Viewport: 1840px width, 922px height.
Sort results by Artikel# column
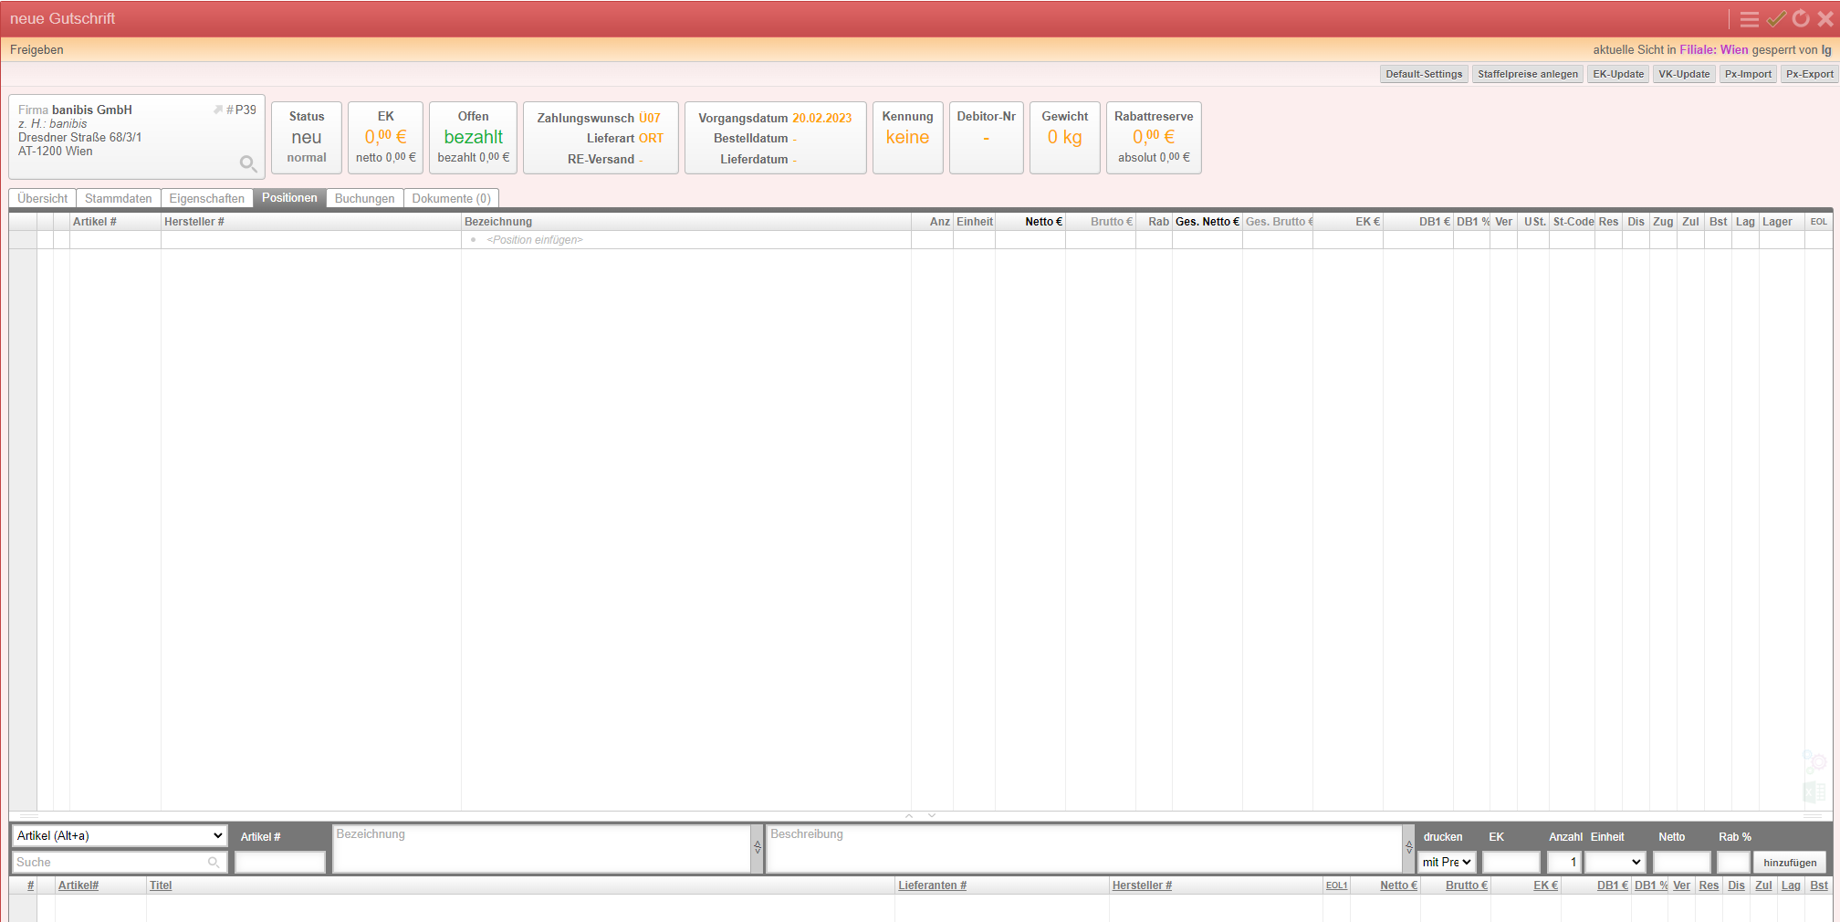78,885
